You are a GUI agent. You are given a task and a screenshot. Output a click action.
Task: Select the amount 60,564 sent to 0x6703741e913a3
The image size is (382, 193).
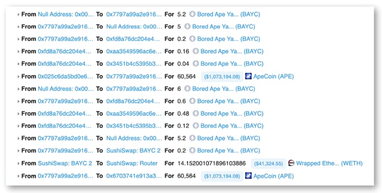click(x=186, y=176)
